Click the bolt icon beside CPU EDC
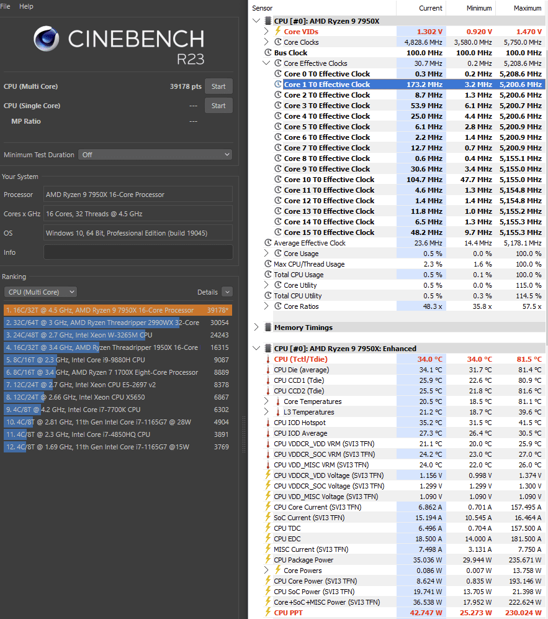This screenshot has width=548, height=619. pyautogui.click(x=268, y=538)
